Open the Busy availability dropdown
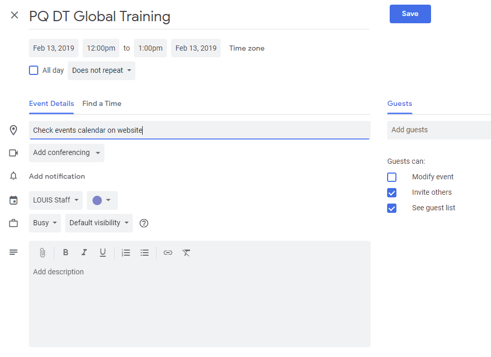This screenshot has height=357, width=491. (45, 223)
